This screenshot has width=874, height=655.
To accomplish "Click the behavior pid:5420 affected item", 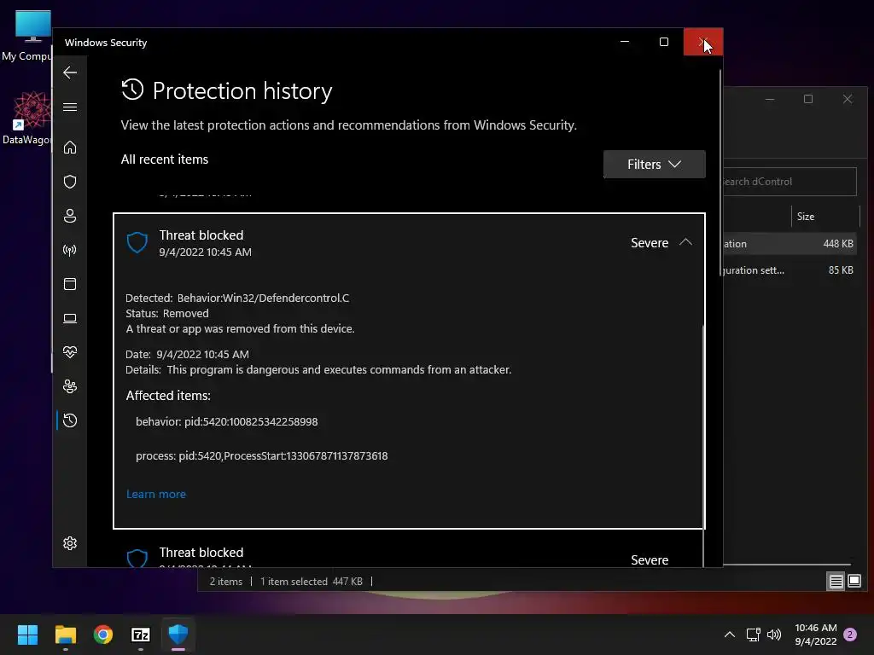I will [x=226, y=421].
